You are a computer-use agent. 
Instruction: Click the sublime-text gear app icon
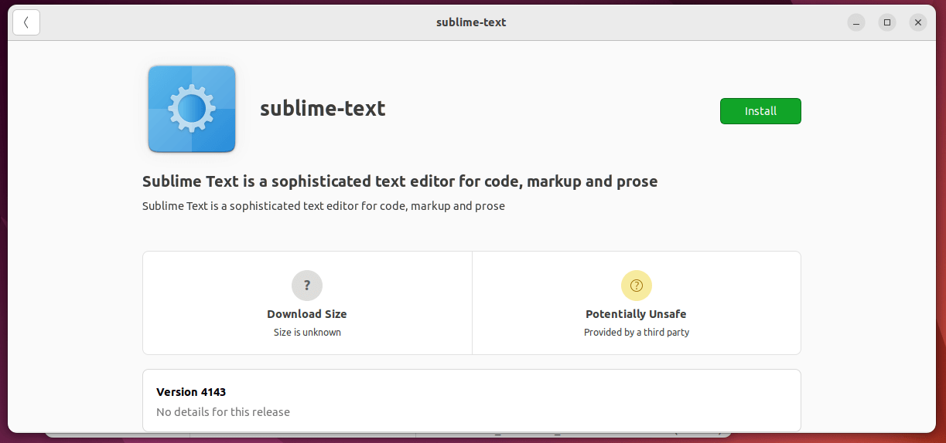click(192, 109)
